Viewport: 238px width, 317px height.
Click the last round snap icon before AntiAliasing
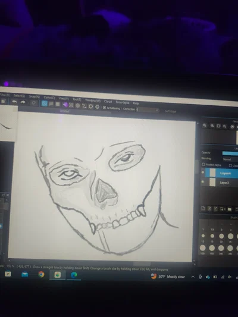(x=97, y=106)
